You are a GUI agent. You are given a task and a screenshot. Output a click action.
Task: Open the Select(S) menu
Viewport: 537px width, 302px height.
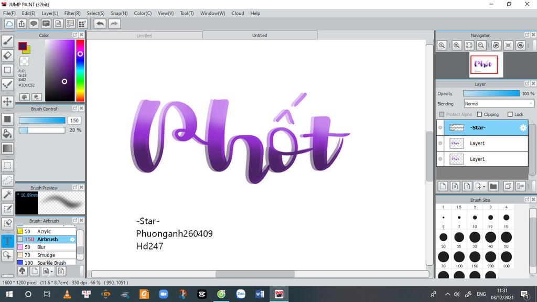(95, 13)
